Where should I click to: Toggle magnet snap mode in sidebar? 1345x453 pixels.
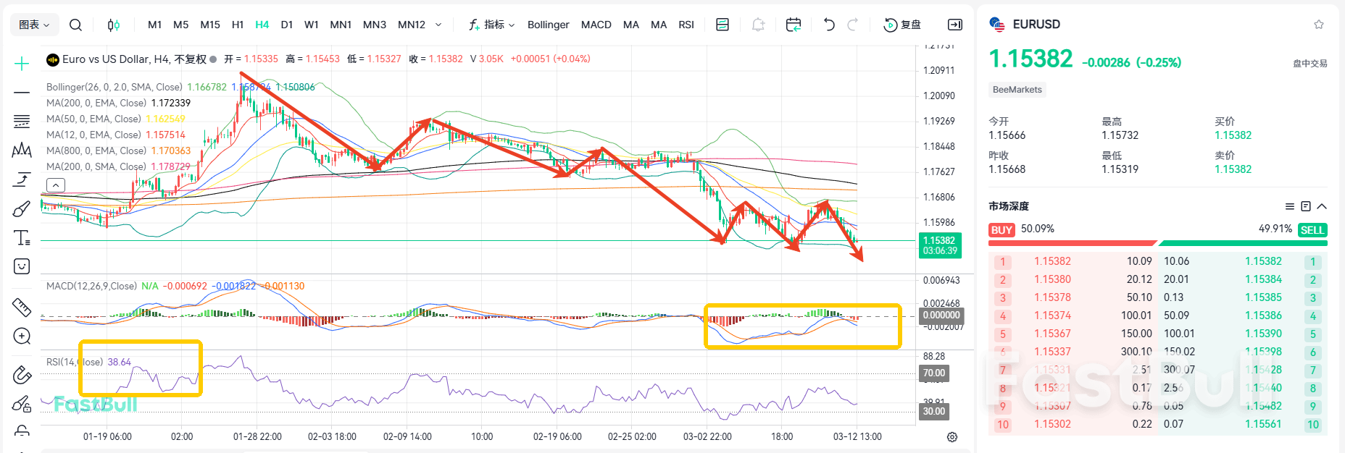(x=22, y=375)
